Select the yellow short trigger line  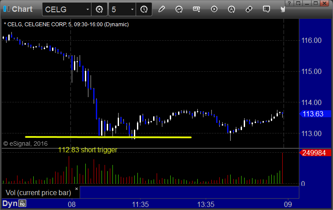[109, 137]
